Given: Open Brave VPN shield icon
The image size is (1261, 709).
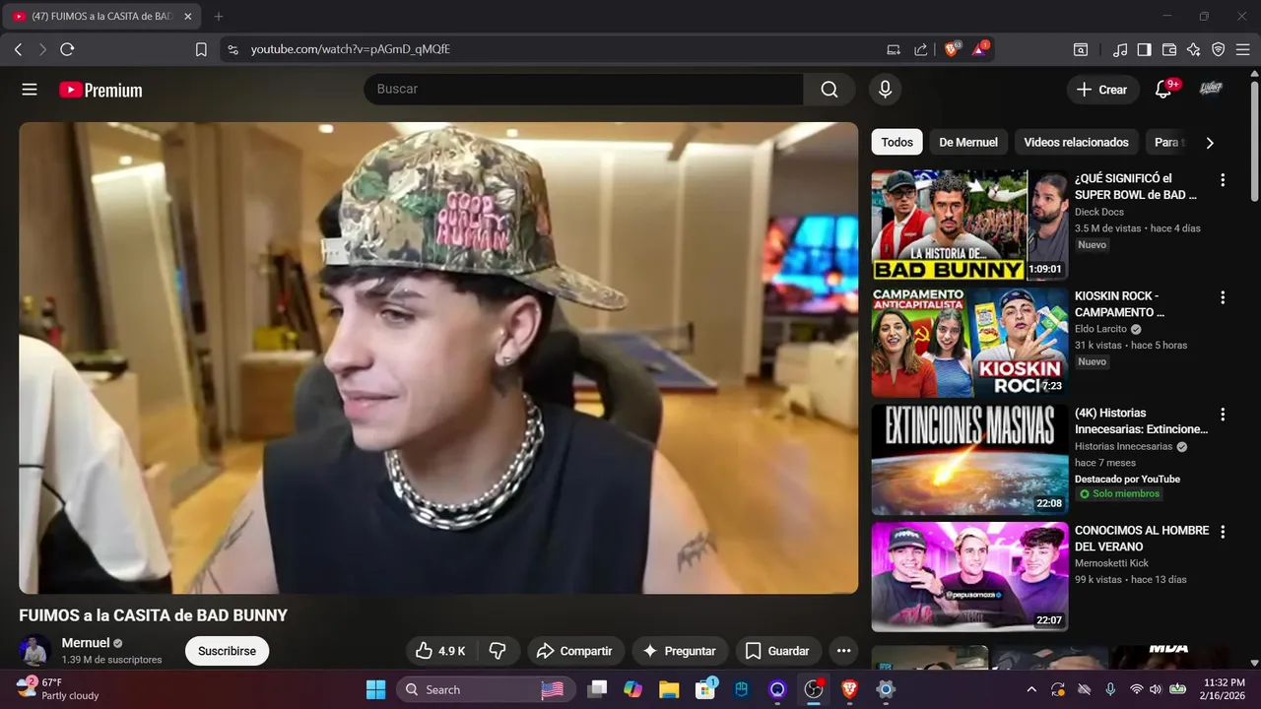Looking at the screenshot, I should tap(1219, 49).
